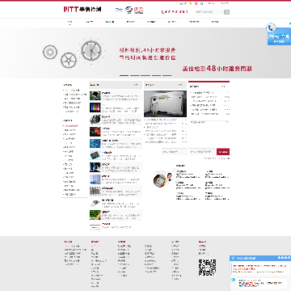Open the floating blue phone consultation widget
291x291 pixels.
pyautogui.click(x=279, y=34)
